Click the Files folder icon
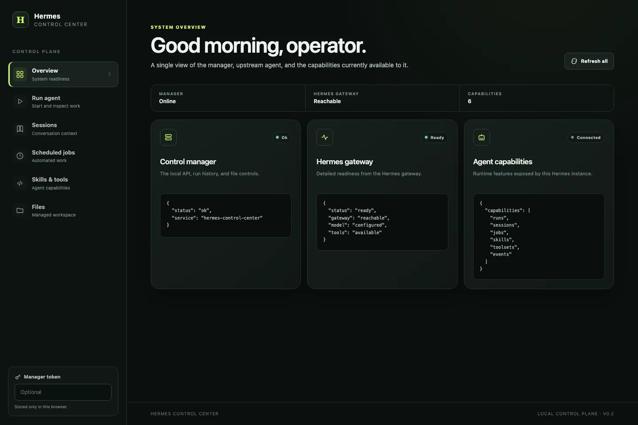638x425 pixels. tap(20, 210)
